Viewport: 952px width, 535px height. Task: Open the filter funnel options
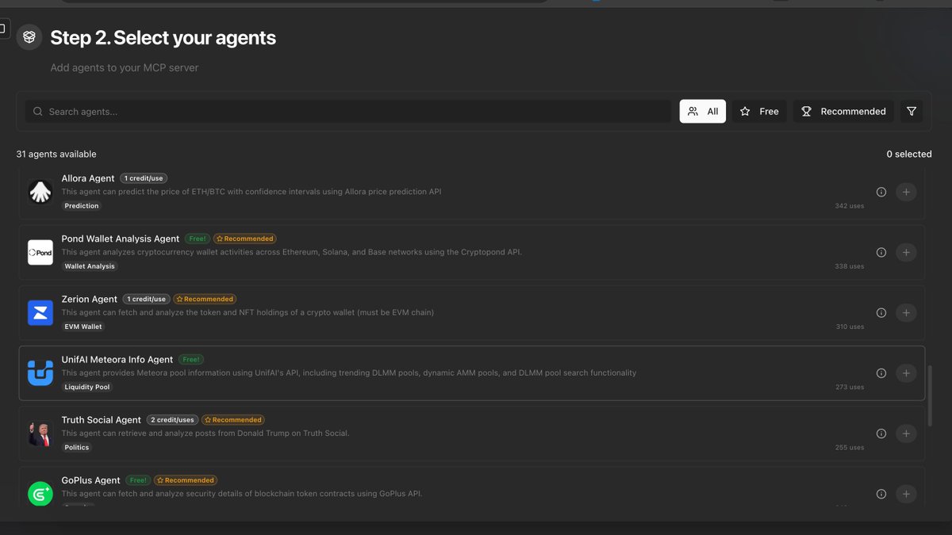tap(912, 111)
